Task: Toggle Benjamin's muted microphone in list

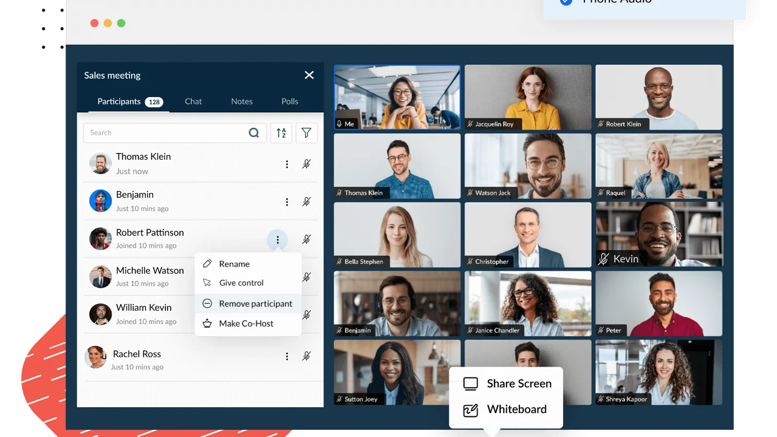Action: (307, 202)
